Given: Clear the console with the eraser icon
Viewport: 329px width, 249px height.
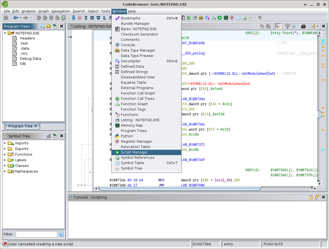Looking at the screenshot, I should click(x=317, y=197).
